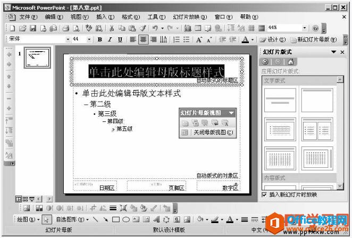Click the Undo arrow icon
This screenshot has height=238, width=352.
155,28
